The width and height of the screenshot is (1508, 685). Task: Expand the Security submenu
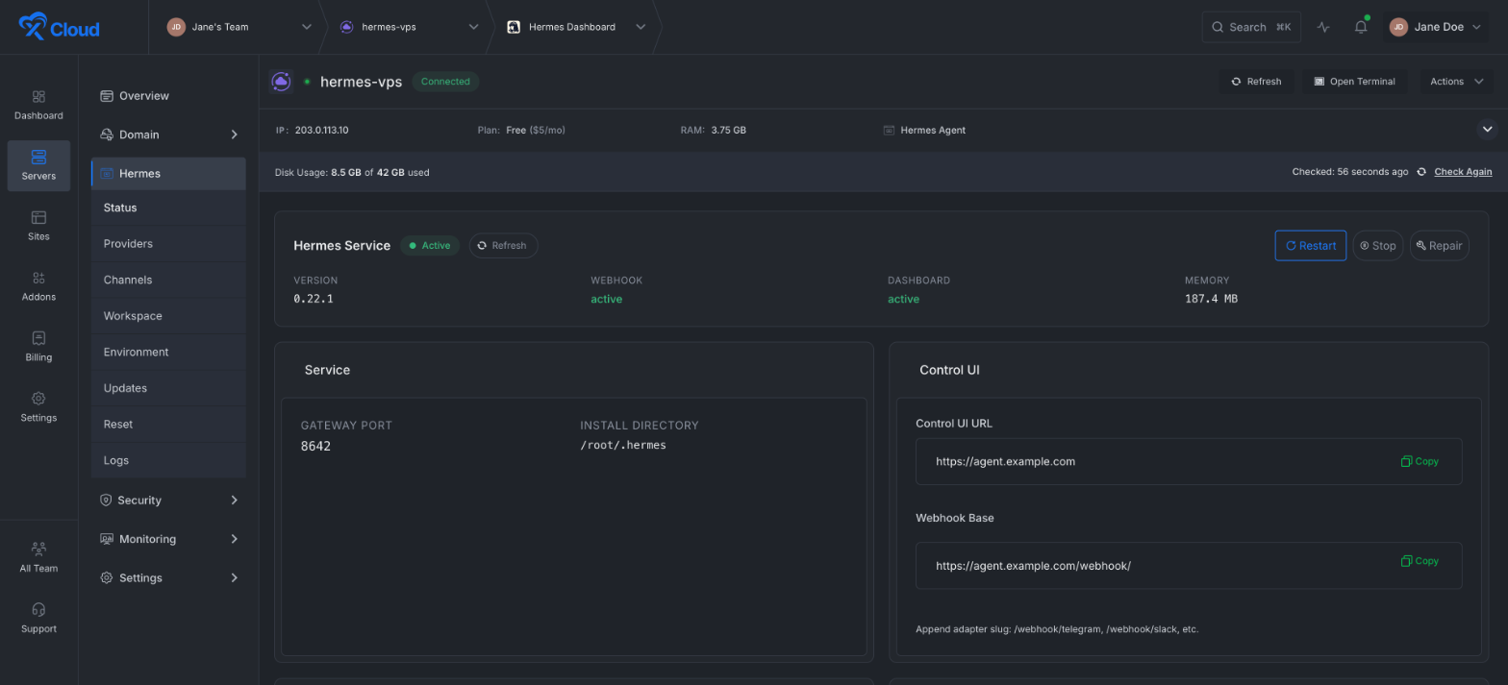click(234, 501)
